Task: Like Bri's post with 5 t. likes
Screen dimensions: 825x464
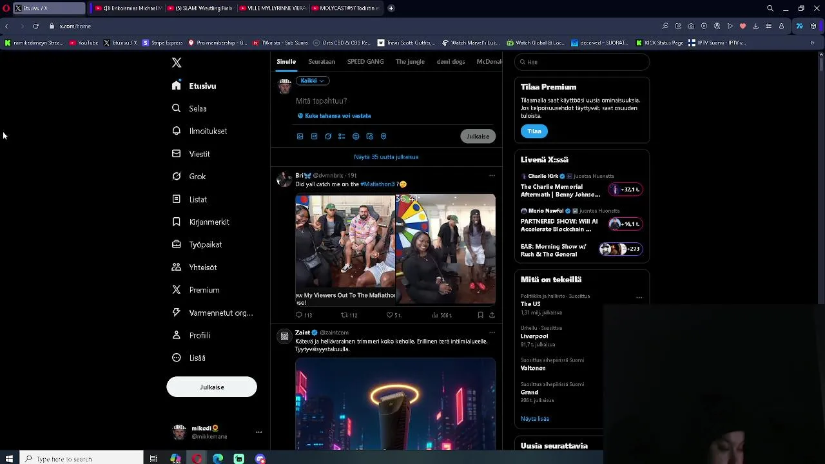Action: (x=393, y=315)
